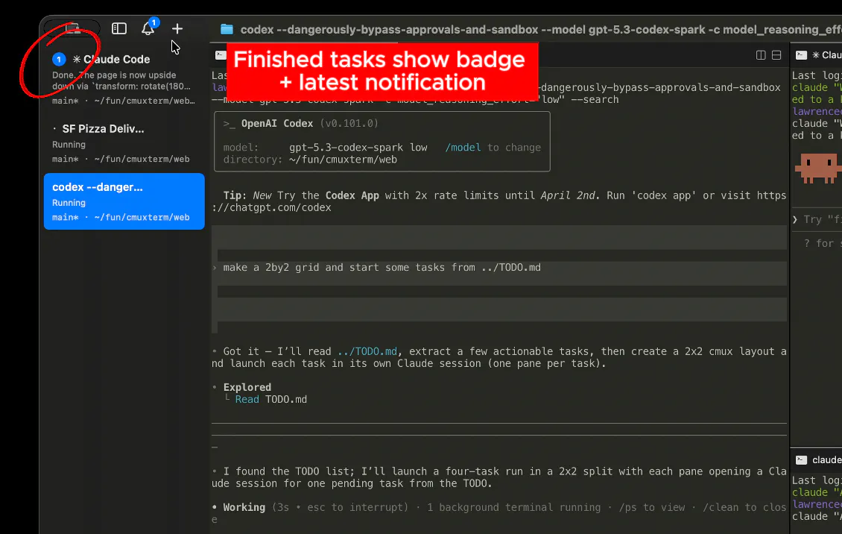
Task: Toggle the sidebar panel icon
Action: (x=118, y=28)
